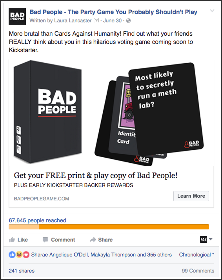Click the Share arrow icon
This screenshot has width=222, height=280.
click(x=93, y=240)
